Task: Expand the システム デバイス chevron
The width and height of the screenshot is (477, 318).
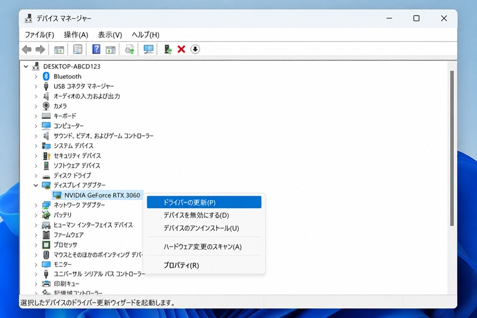Action: point(36,146)
